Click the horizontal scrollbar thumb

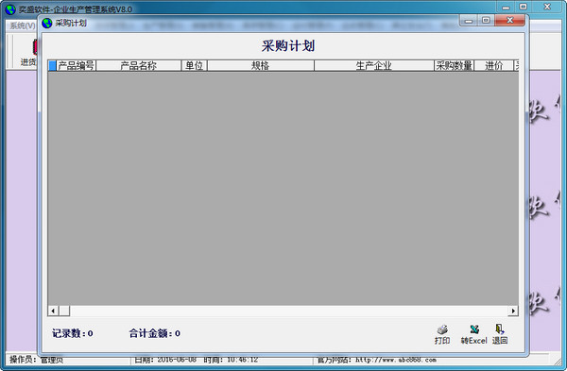click(x=64, y=311)
